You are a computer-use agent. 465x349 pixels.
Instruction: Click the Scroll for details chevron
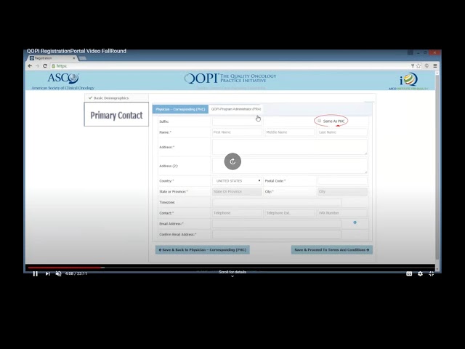(232, 276)
